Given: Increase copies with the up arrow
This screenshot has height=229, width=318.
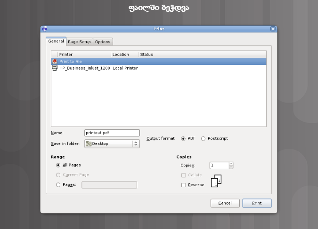Looking at the screenshot, I should tap(231, 164).
